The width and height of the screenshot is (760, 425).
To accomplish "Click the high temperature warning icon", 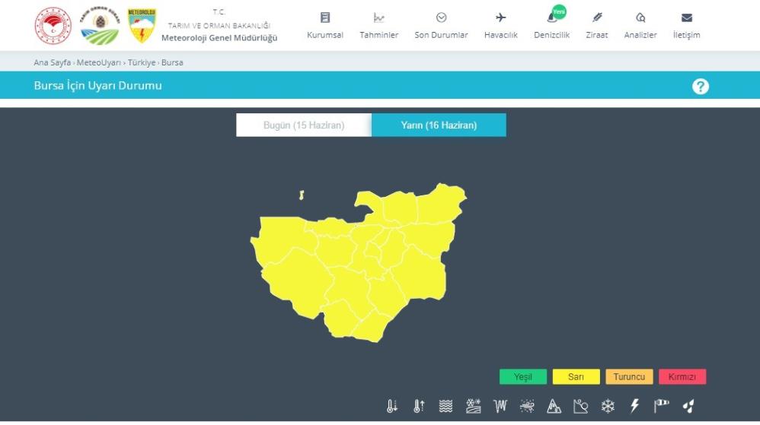I will [419, 407].
